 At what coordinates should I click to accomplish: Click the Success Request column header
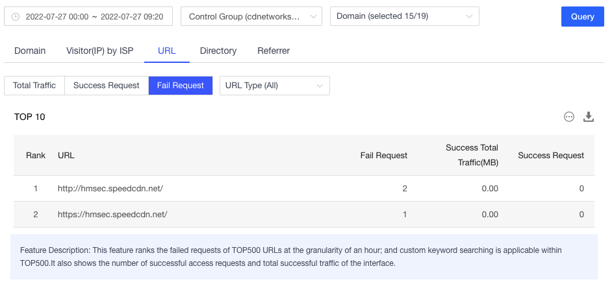(x=550, y=156)
